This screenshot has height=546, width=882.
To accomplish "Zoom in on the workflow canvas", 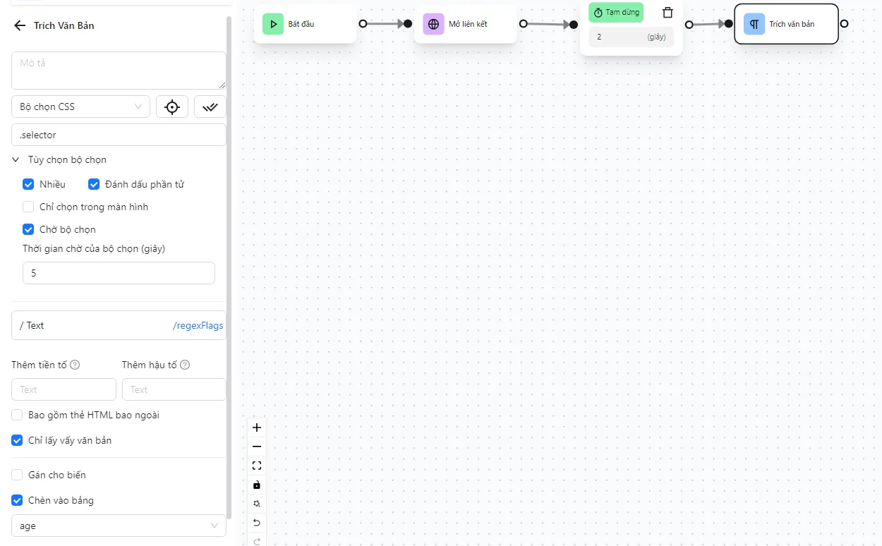I will pos(257,427).
